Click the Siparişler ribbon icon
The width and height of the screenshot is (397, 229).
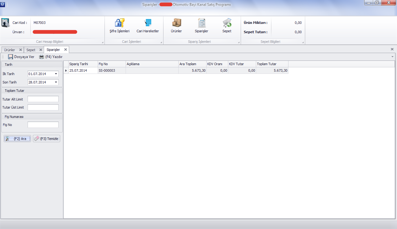202,23
